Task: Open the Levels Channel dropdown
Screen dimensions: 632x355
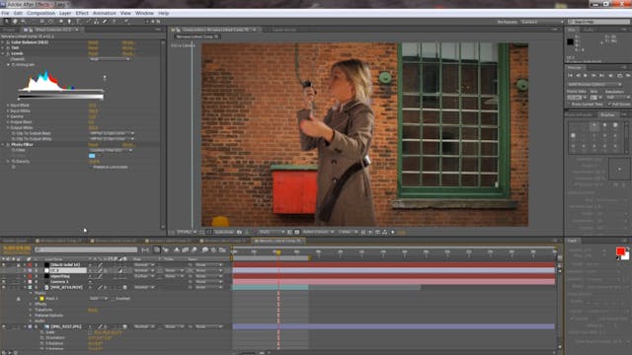Action: (x=110, y=59)
